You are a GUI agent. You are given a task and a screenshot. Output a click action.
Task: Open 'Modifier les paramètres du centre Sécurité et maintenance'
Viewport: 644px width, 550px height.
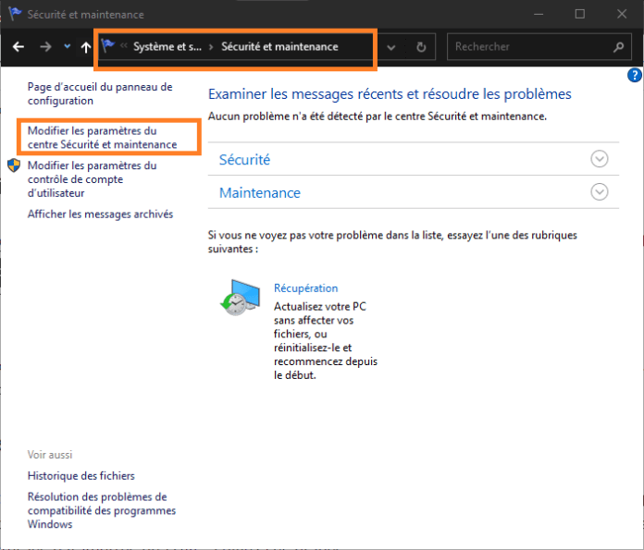(102, 138)
